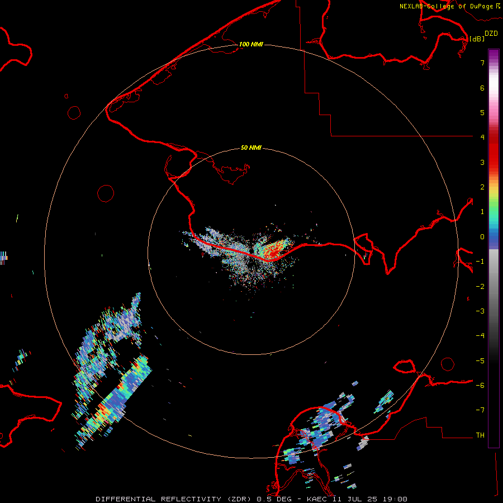Click the 3 value on color scale

click(x=482, y=162)
